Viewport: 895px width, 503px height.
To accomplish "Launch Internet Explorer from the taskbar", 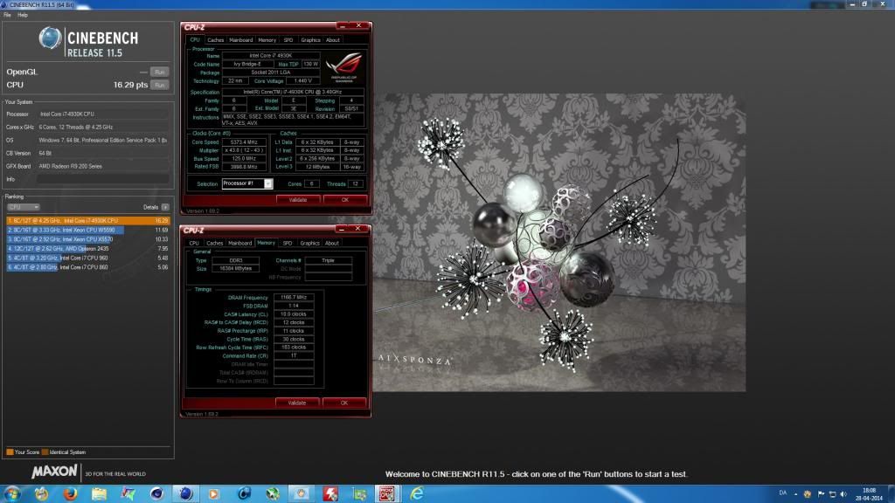I will tap(417, 493).
